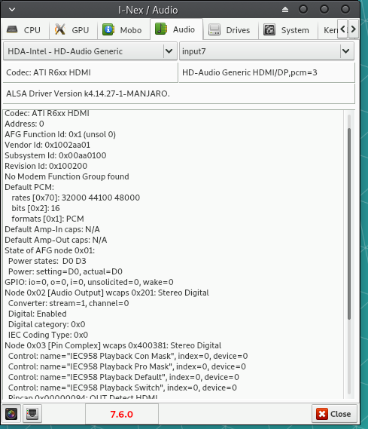The width and height of the screenshot is (368, 429).
Task: Go to the partially hidden Kernel tab
Action: 329,29
